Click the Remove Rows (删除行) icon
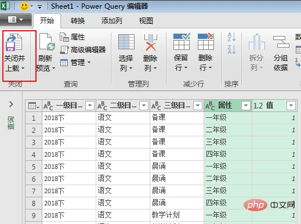The height and width of the screenshot is (224, 301). tap(206, 41)
